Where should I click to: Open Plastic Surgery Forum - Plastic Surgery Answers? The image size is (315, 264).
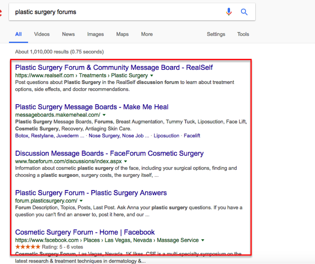pyautogui.click(x=91, y=193)
